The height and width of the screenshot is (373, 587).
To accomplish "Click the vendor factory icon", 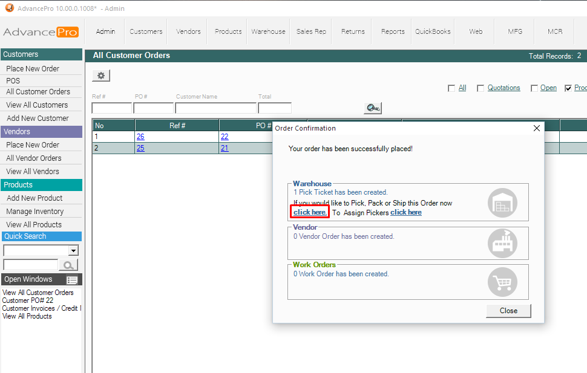I will click(x=502, y=243).
